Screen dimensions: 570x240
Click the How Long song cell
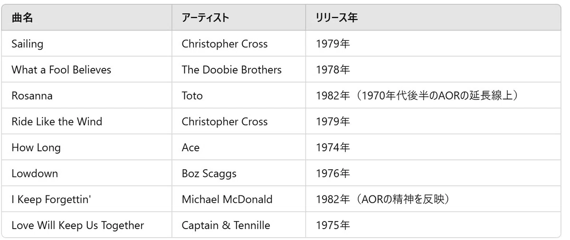[87, 148]
